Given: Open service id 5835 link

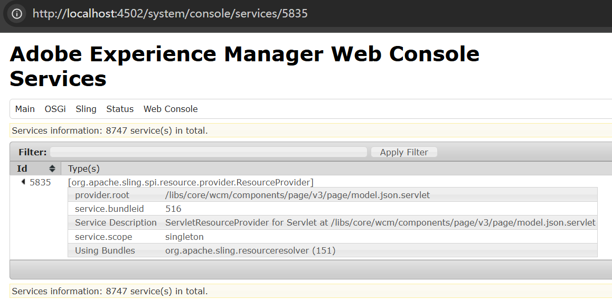Looking at the screenshot, I should click(40, 182).
